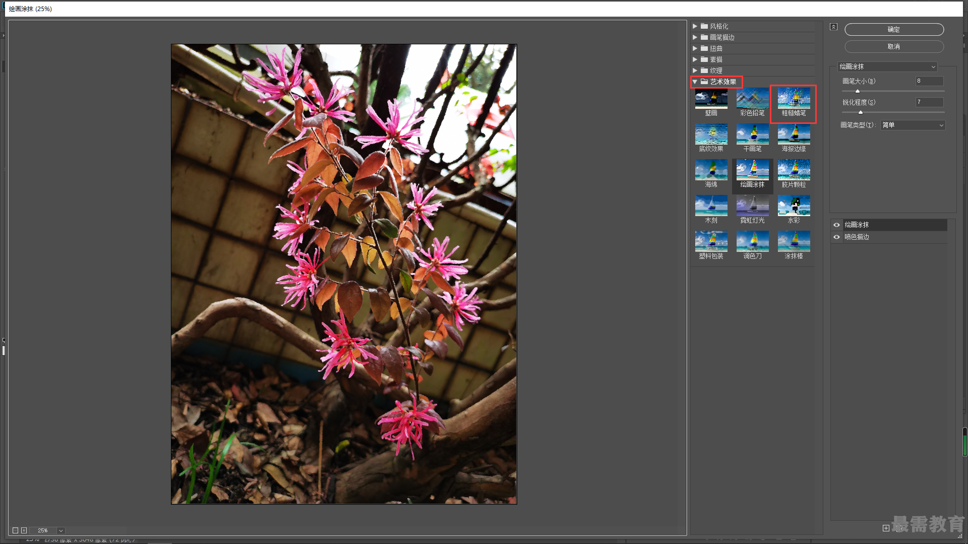Click the zoom in plus icon
This screenshot has width=968, height=544.
[x=24, y=530]
